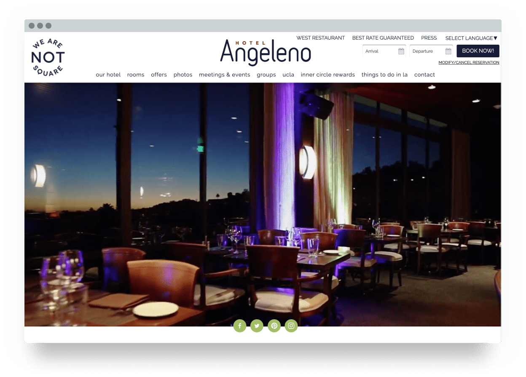Open the Departure date calendar icon
Viewport: 526px width, 377px height.
pyautogui.click(x=448, y=51)
